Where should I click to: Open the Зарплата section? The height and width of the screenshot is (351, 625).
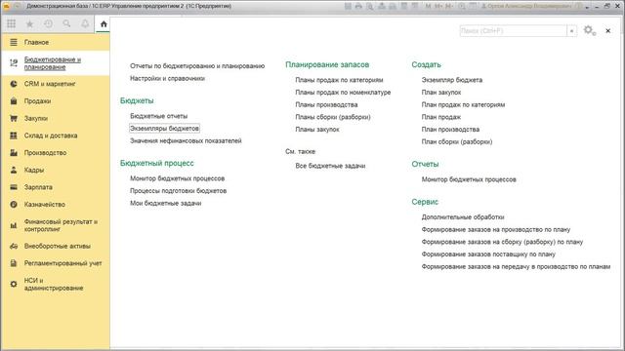(x=56, y=187)
